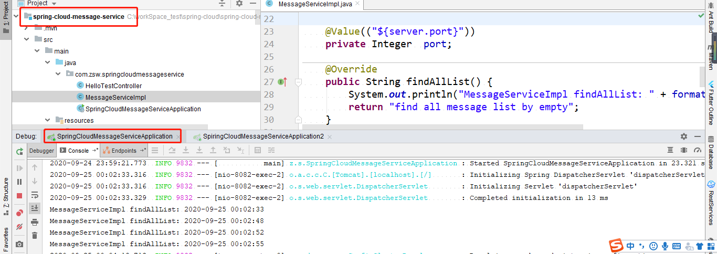Click the threads view icon in debug toolbar
The width and height of the screenshot is (717, 254).
click(684, 151)
